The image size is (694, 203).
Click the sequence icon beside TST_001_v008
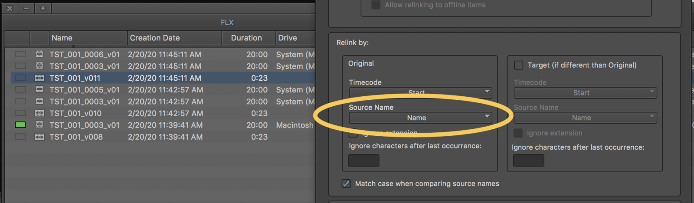[39, 137]
